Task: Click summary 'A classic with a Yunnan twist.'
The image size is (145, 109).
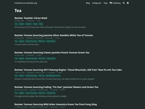Action: click(27, 44)
